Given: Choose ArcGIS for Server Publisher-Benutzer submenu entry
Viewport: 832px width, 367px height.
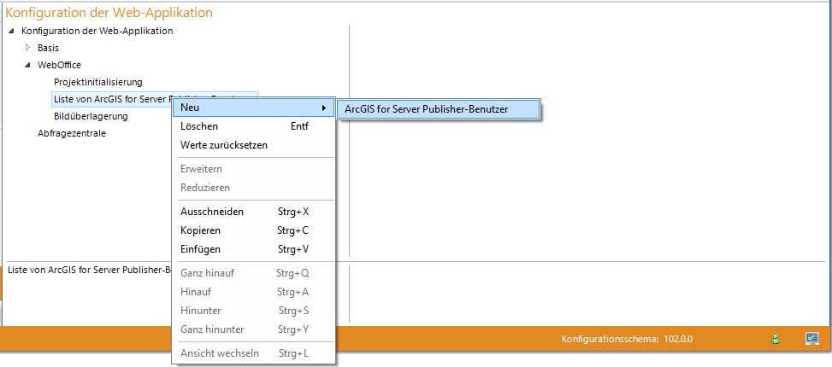Looking at the screenshot, I should coord(438,109).
